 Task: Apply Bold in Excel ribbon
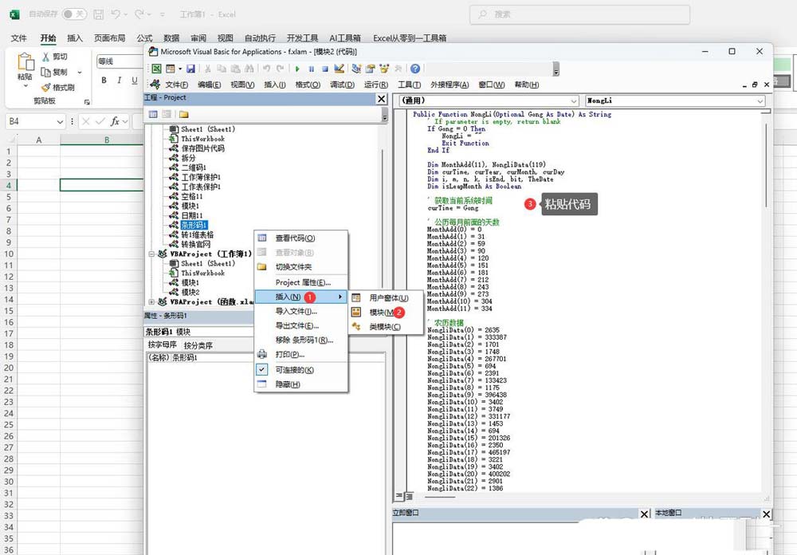pos(104,80)
